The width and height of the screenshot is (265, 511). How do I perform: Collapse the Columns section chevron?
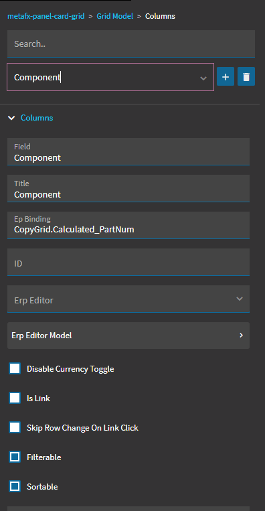coord(11,118)
